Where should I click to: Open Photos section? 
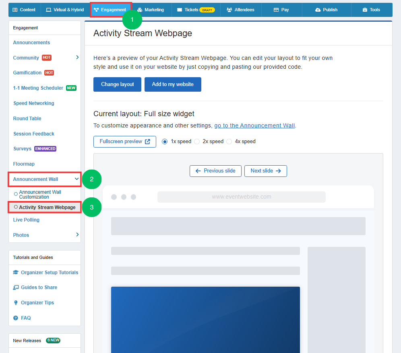tap(21, 235)
